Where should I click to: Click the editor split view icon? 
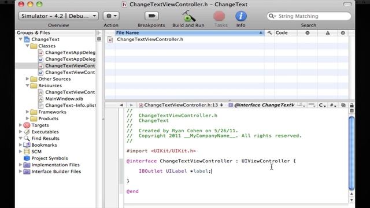coord(351,111)
